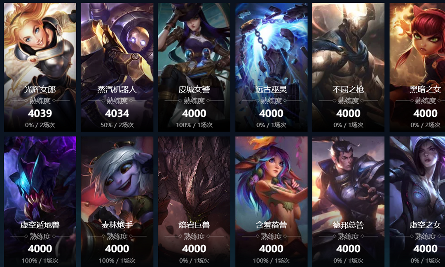Click the 熔岩巨兽 champion card

coord(194,202)
